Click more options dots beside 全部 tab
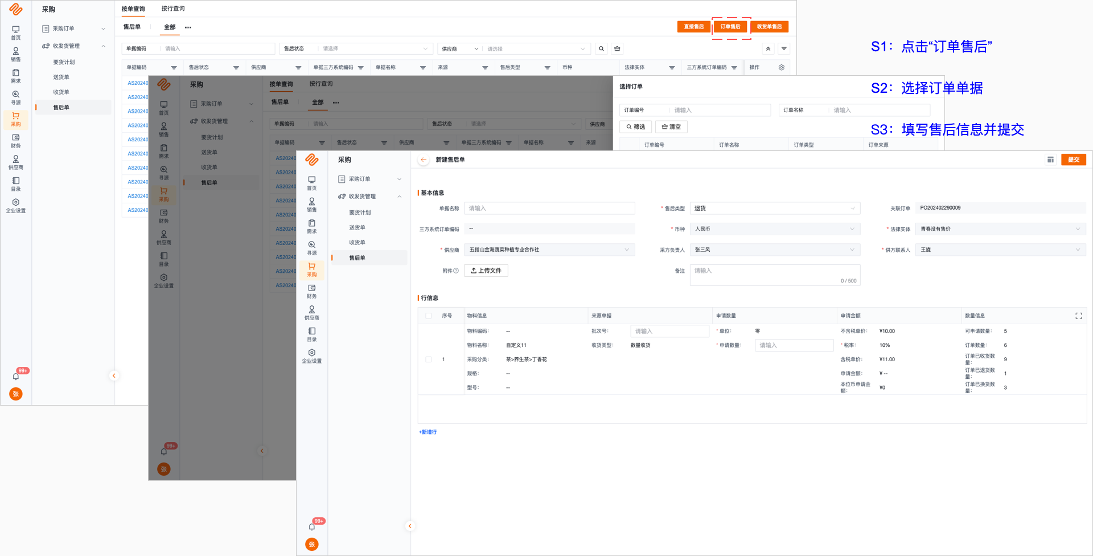The width and height of the screenshot is (1093, 556). (x=188, y=27)
